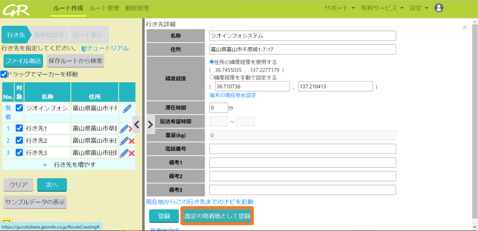Delete 行き先3 with the red X icon
The width and height of the screenshot is (478, 231).
tap(132, 153)
